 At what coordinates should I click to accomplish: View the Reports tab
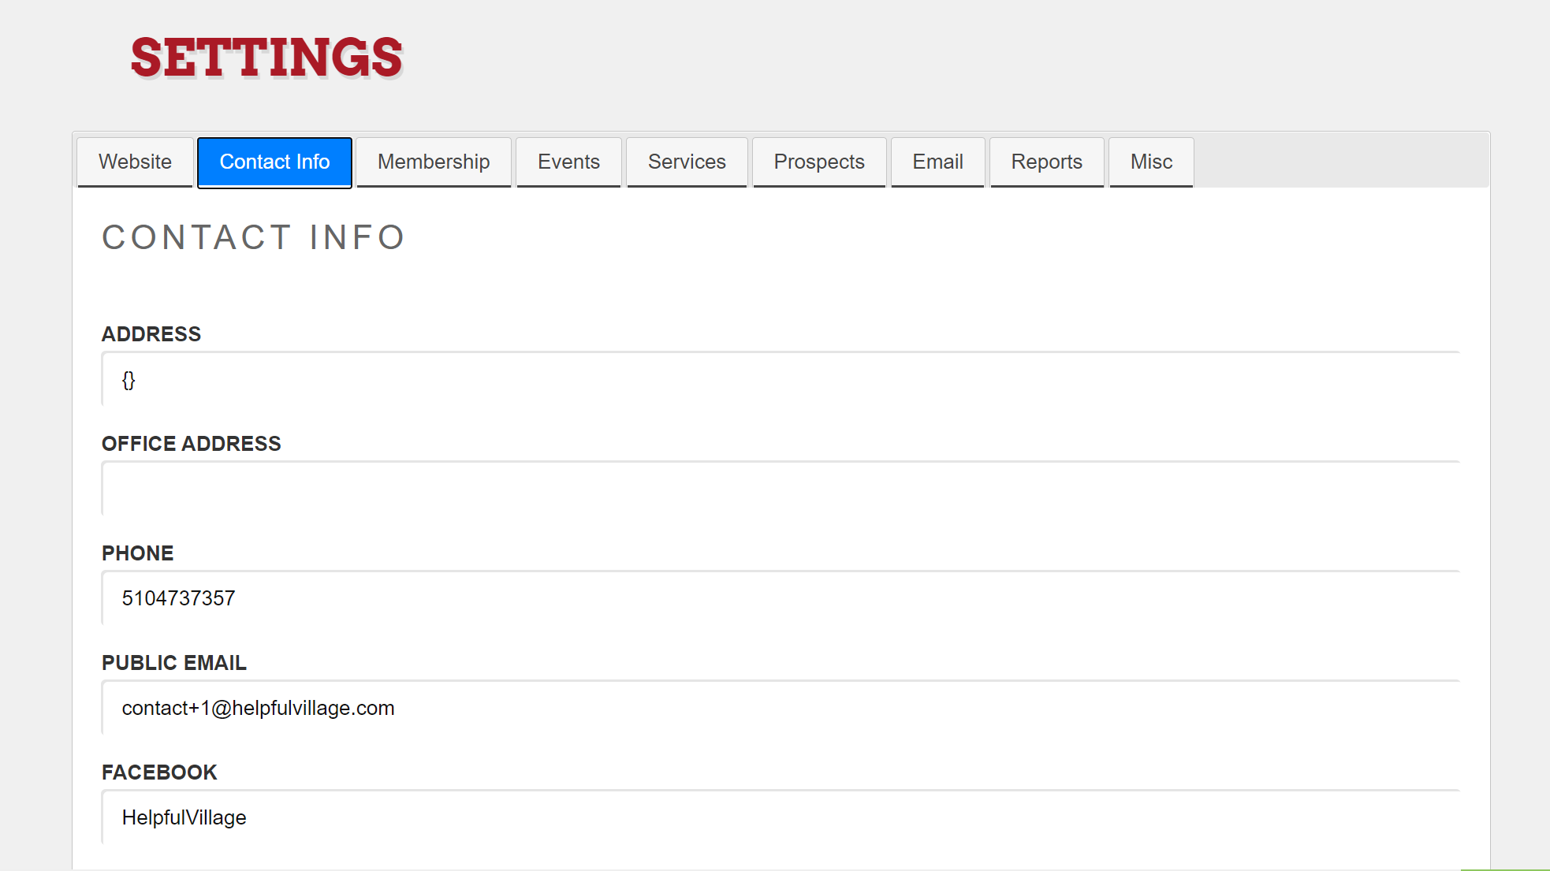[x=1046, y=162]
